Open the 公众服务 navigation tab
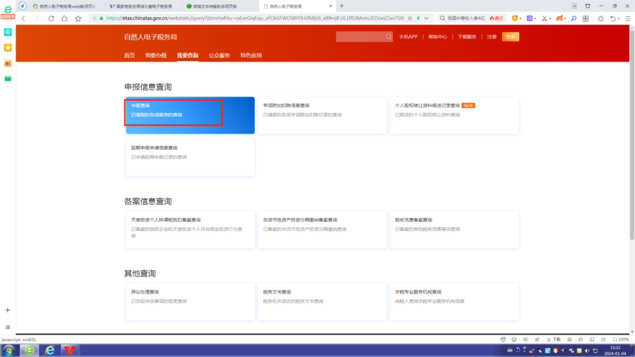The width and height of the screenshot is (635, 357). pyautogui.click(x=219, y=55)
